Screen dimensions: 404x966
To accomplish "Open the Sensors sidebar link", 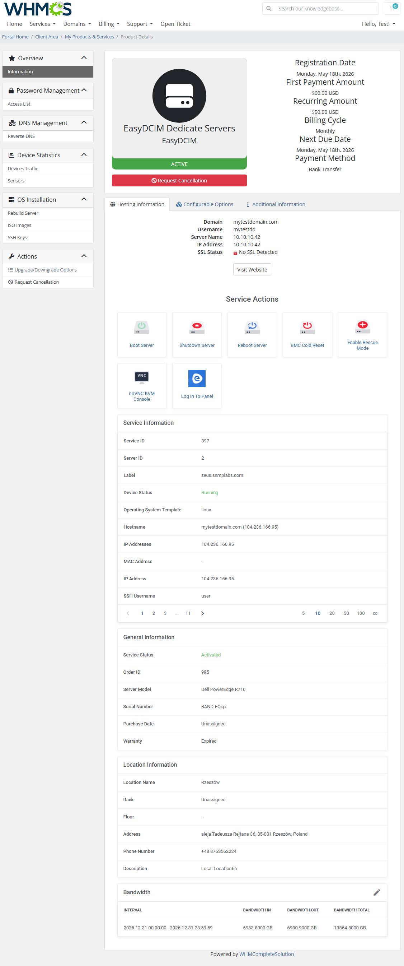I will coord(48,181).
